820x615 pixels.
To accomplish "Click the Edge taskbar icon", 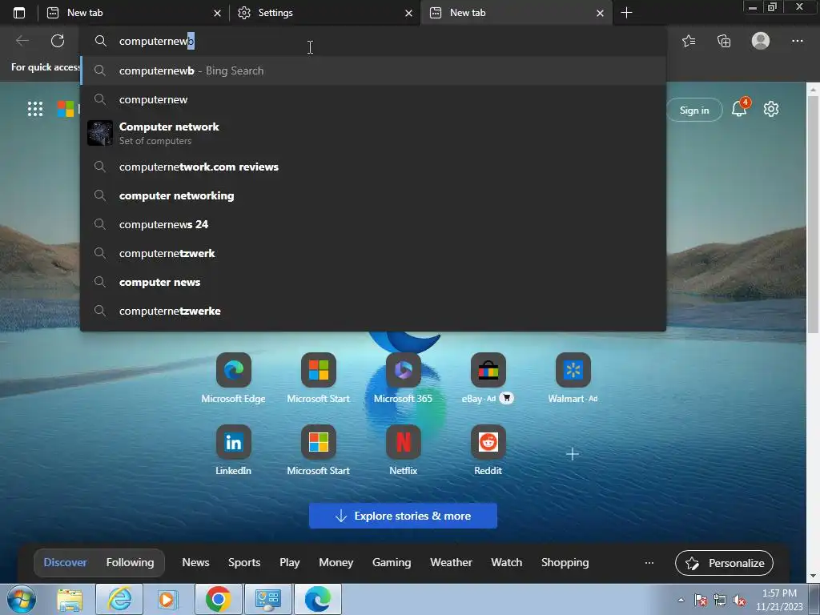I will (x=317, y=599).
